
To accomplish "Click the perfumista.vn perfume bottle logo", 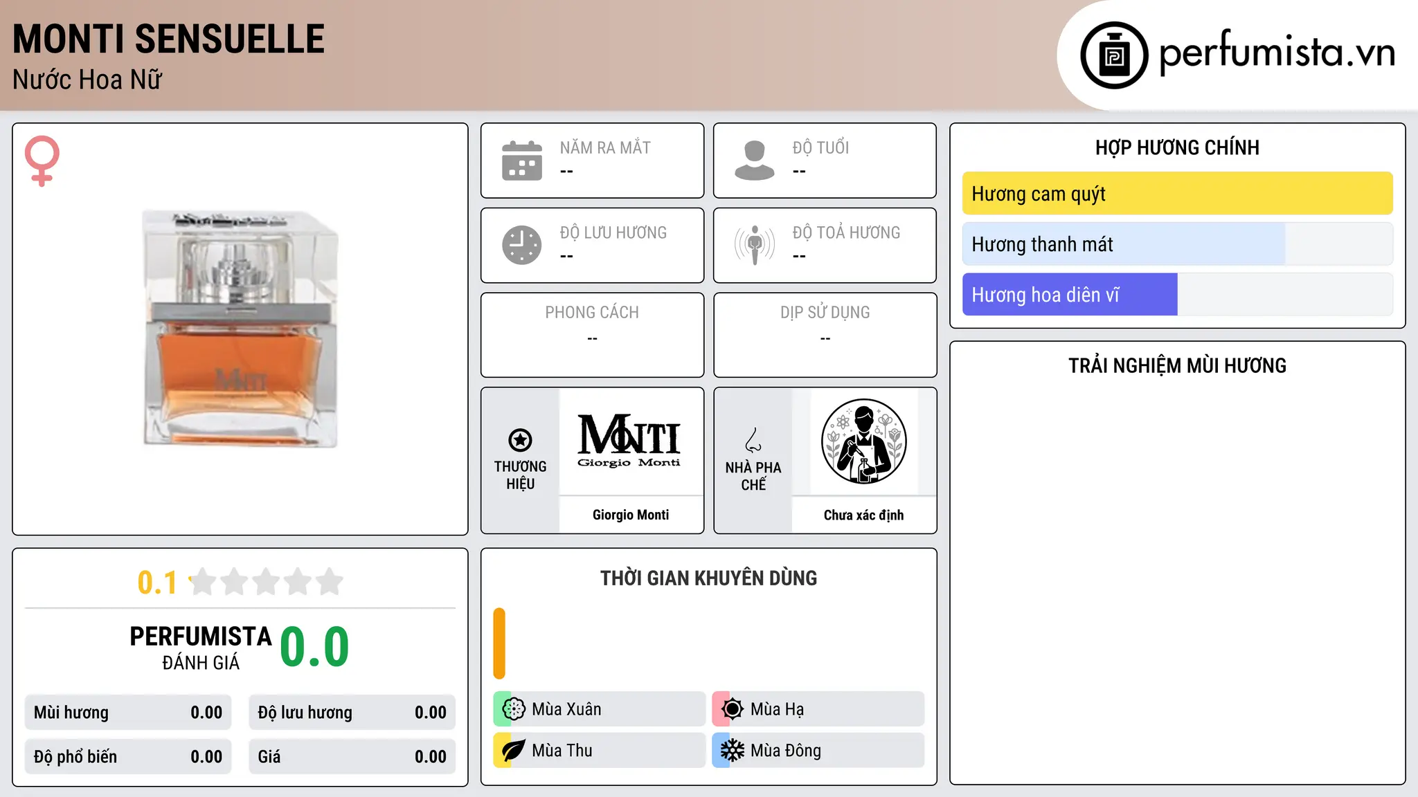I will coord(1114,55).
